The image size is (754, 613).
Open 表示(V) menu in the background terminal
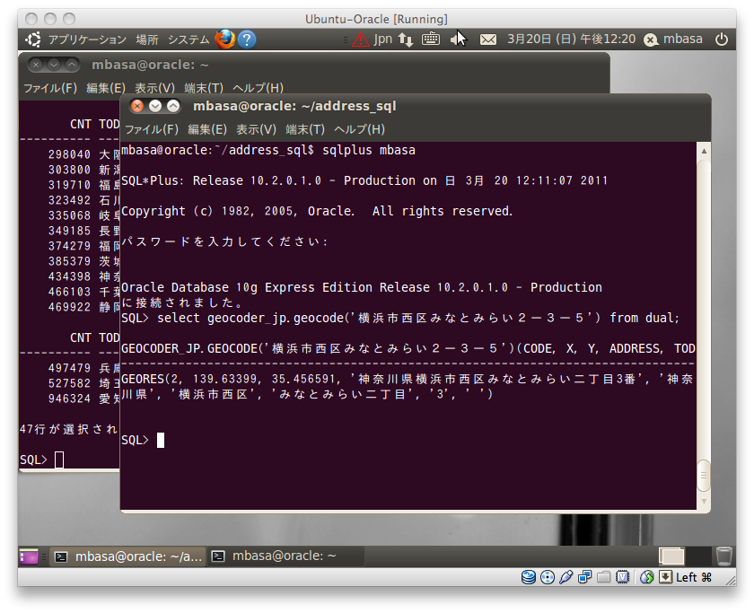154,88
